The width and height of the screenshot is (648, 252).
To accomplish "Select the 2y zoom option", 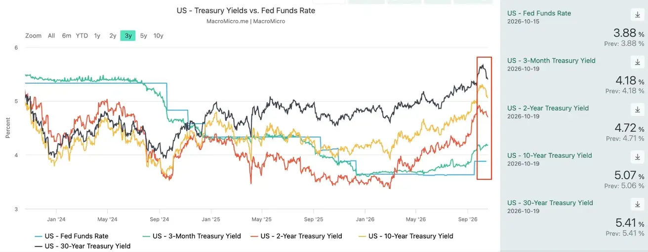I will coord(113,36).
